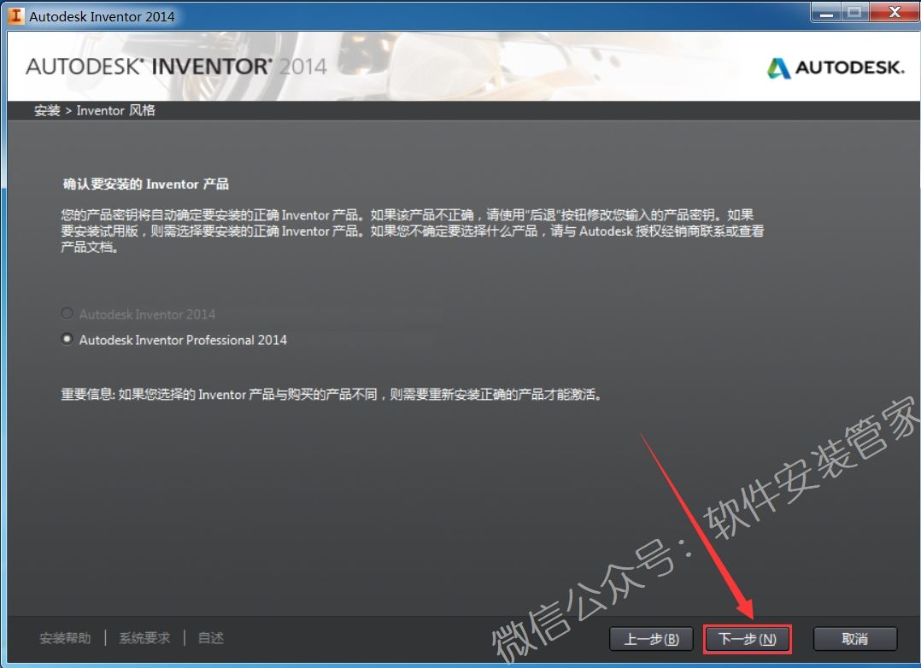Screen dimensions: 921x668
Task: Click the 下一步(N) next button
Action: [x=747, y=638]
